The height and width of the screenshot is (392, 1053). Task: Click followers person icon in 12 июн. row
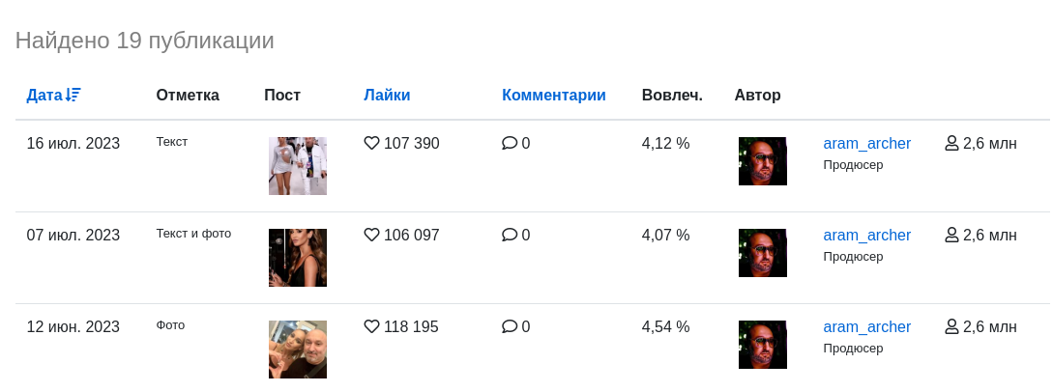(951, 326)
